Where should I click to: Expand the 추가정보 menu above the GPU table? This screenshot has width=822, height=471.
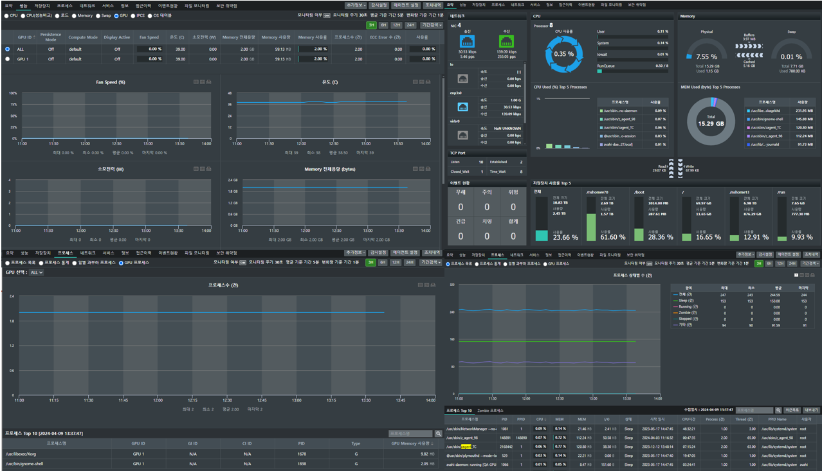pyautogui.click(x=356, y=5)
